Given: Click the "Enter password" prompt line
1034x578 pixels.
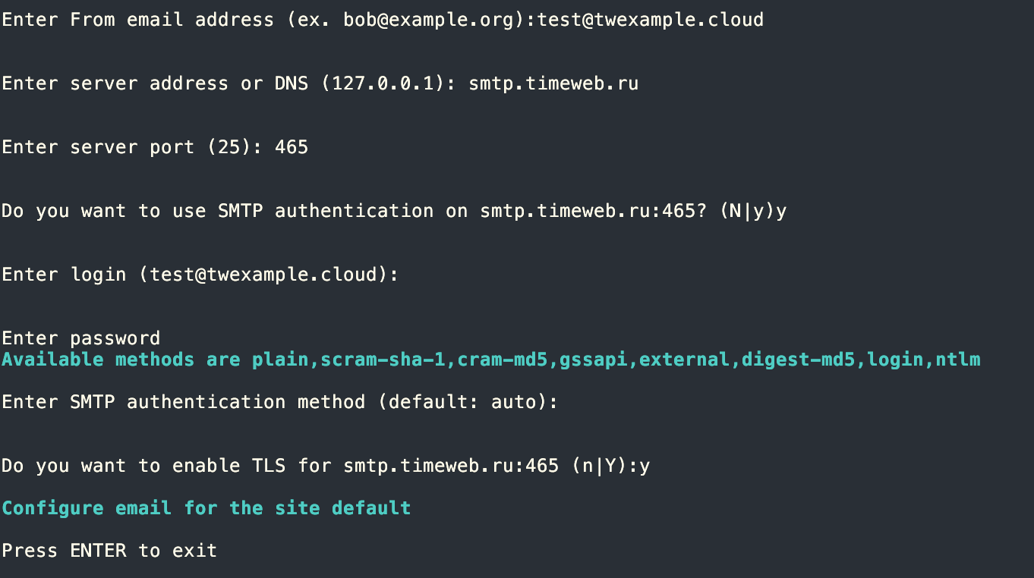Looking at the screenshot, I should coord(81,338).
